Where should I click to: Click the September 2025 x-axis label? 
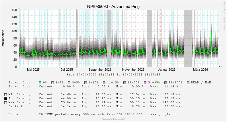[x=100, y=70]
